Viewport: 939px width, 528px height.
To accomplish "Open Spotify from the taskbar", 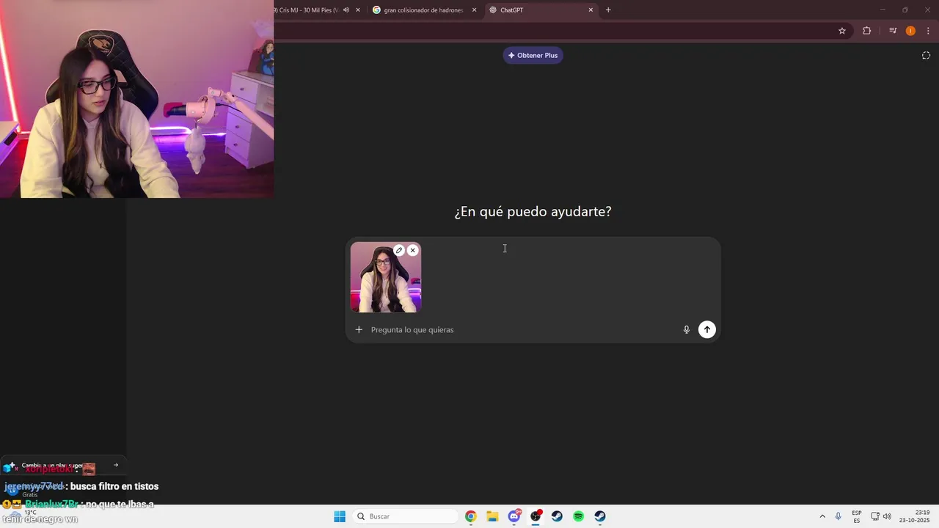I will tap(578, 516).
